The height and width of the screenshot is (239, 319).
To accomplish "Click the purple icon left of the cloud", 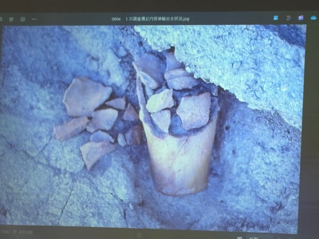I will 301,18.
